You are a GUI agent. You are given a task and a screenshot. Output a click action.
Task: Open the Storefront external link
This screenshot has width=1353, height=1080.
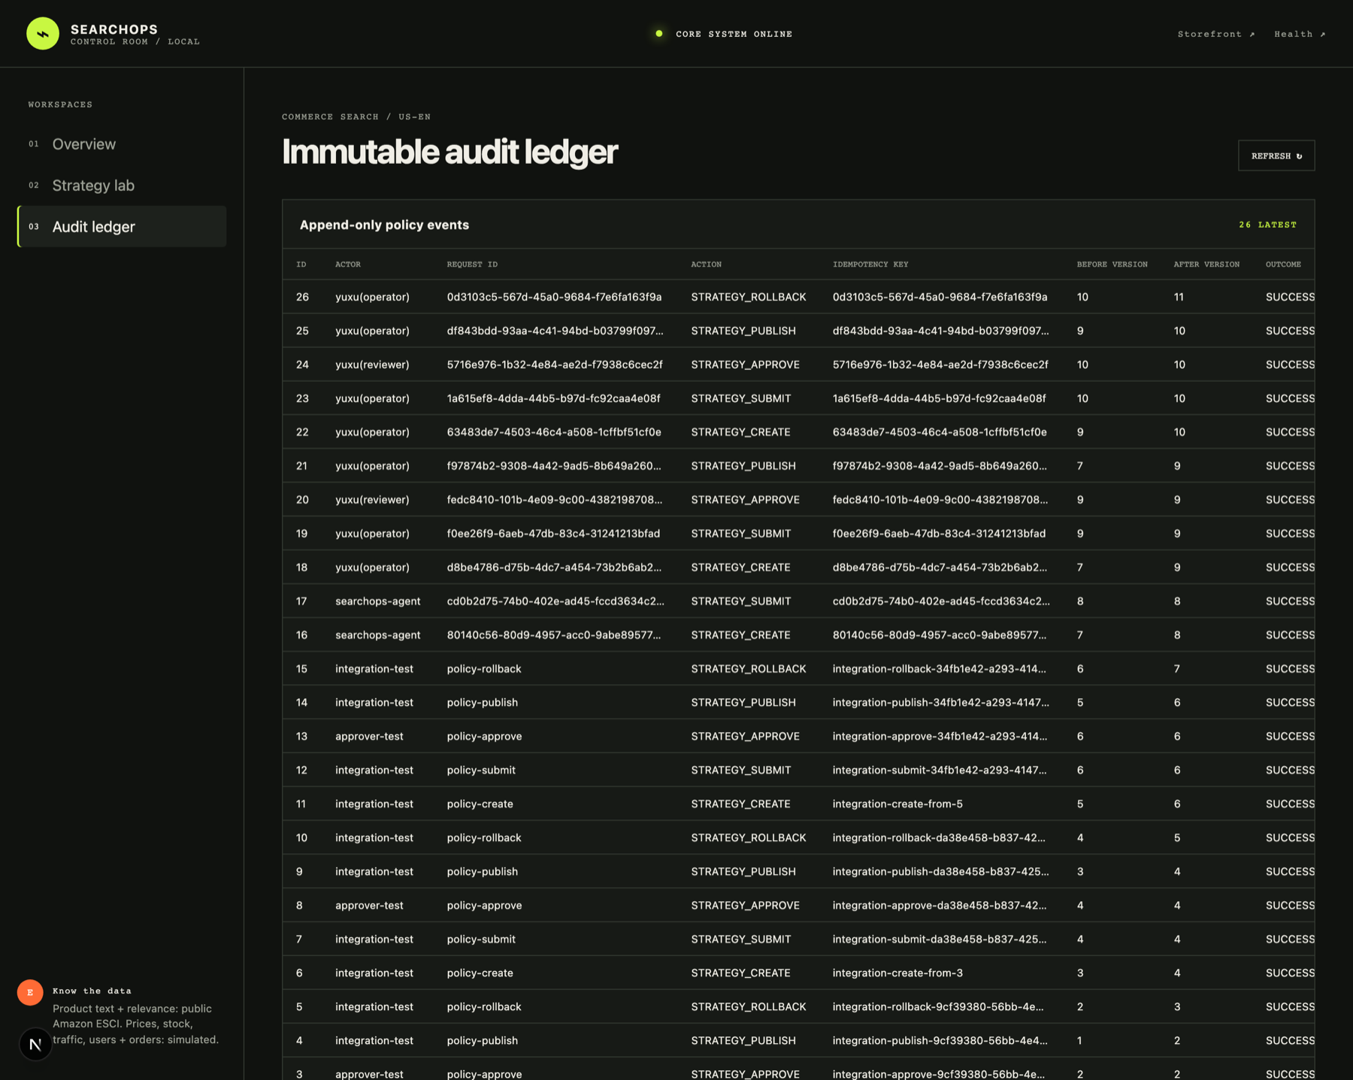click(x=1215, y=34)
